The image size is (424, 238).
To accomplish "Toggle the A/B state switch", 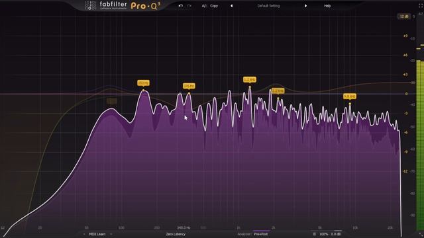I will point(204,6).
